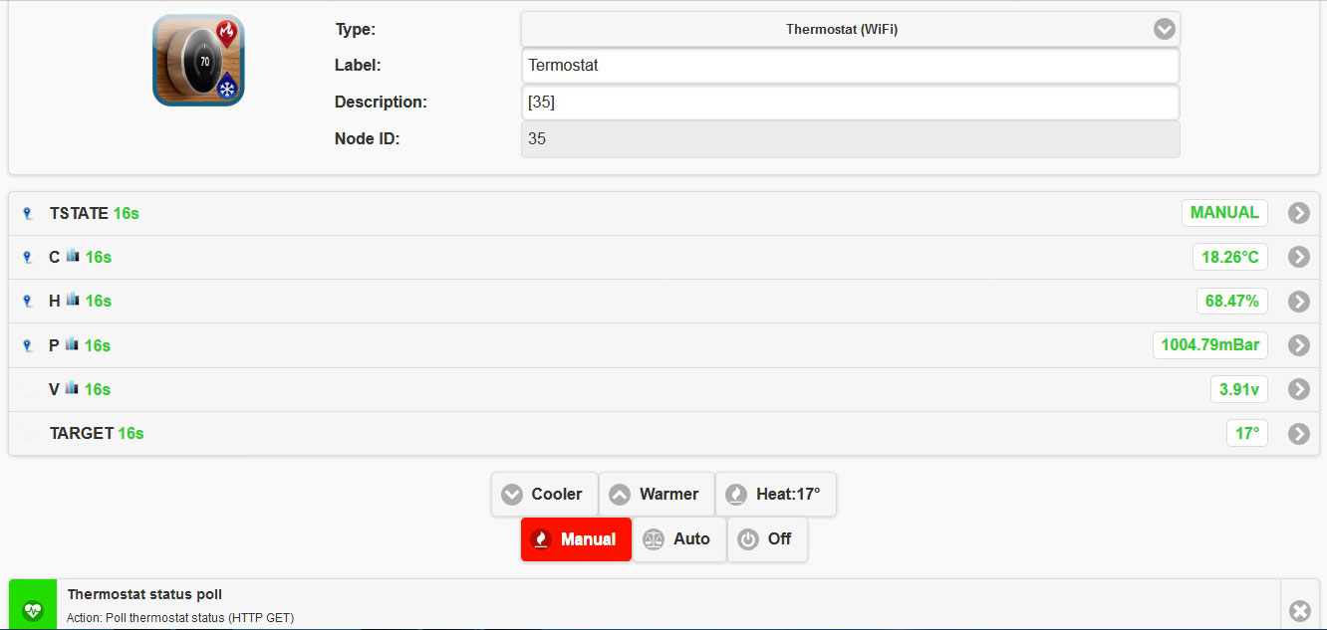Click the 17° target value

click(x=1246, y=433)
